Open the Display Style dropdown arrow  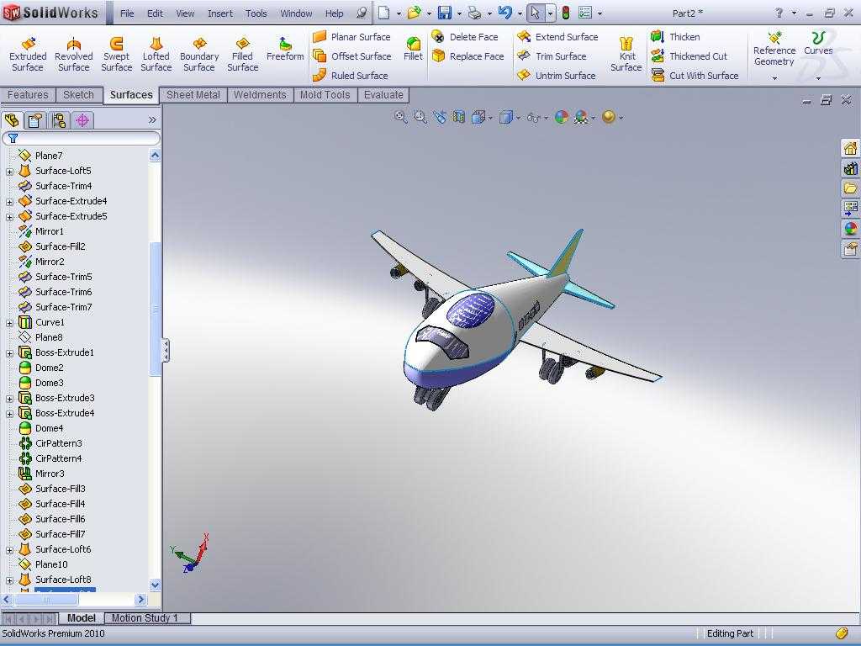click(x=518, y=118)
